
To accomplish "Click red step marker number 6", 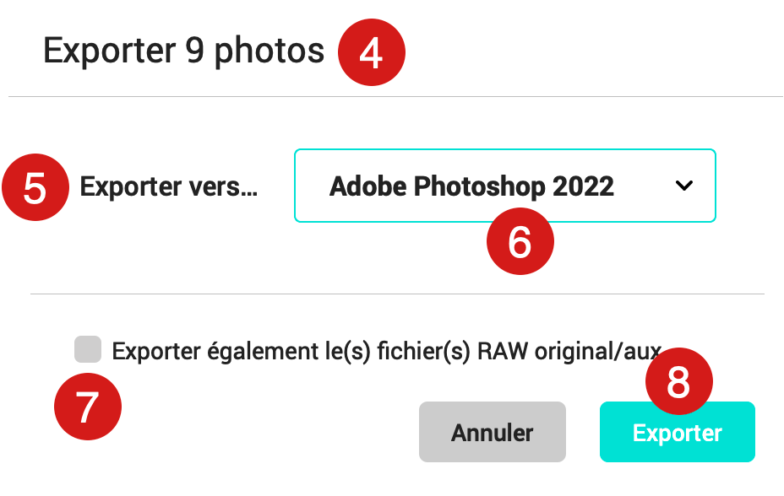I will click(520, 241).
